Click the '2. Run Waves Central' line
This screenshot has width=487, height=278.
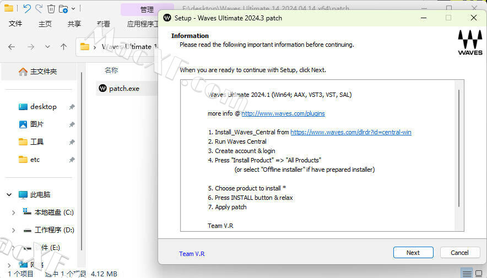coord(237,142)
